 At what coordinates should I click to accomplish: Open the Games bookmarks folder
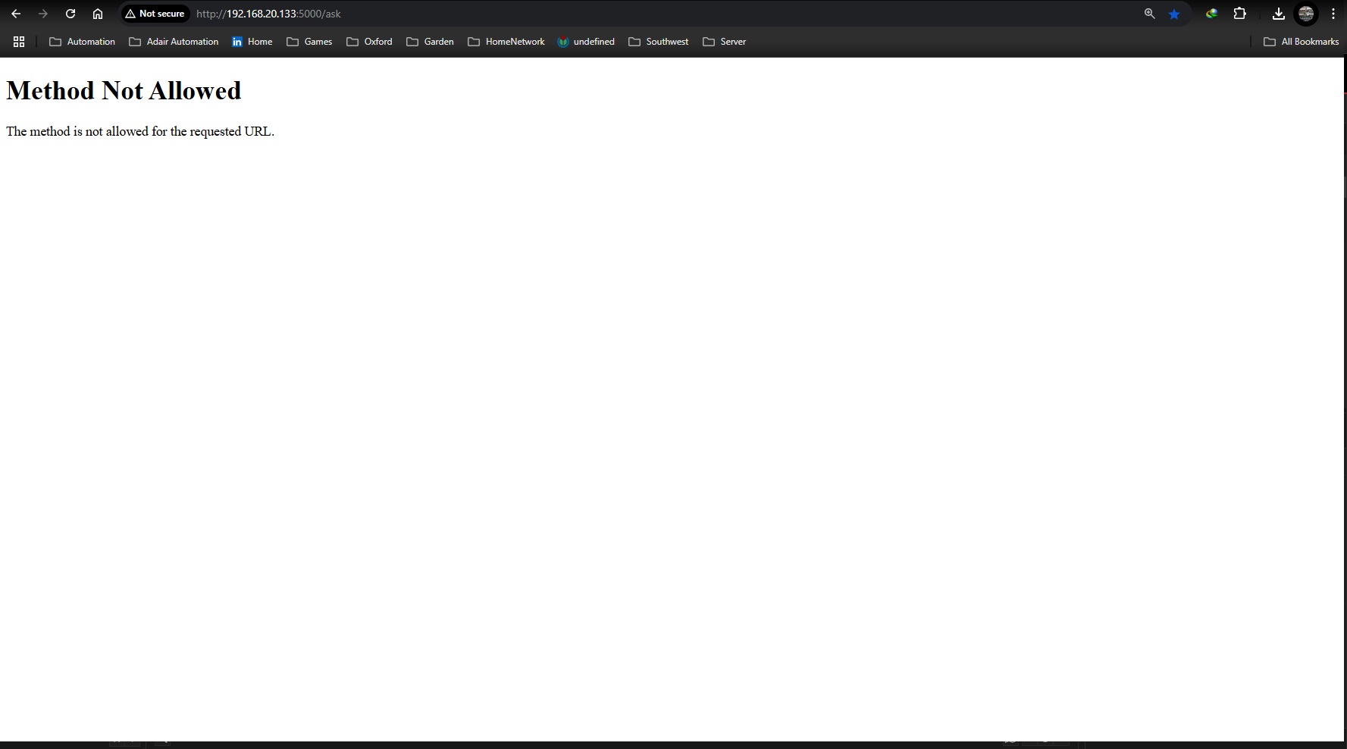tap(310, 42)
